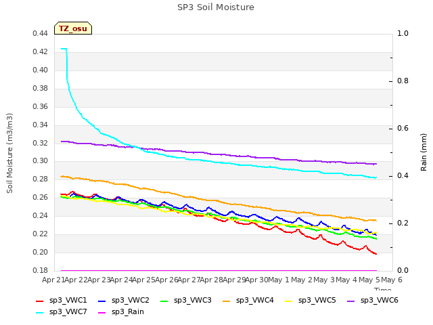Click the 0.30 y-axis tick label
The width and height of the screenshot is (433, 325).
(x=41, y=161)
